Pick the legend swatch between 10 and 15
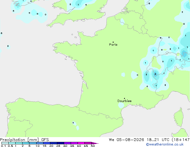The image size is (190, 147). [40, 143]
